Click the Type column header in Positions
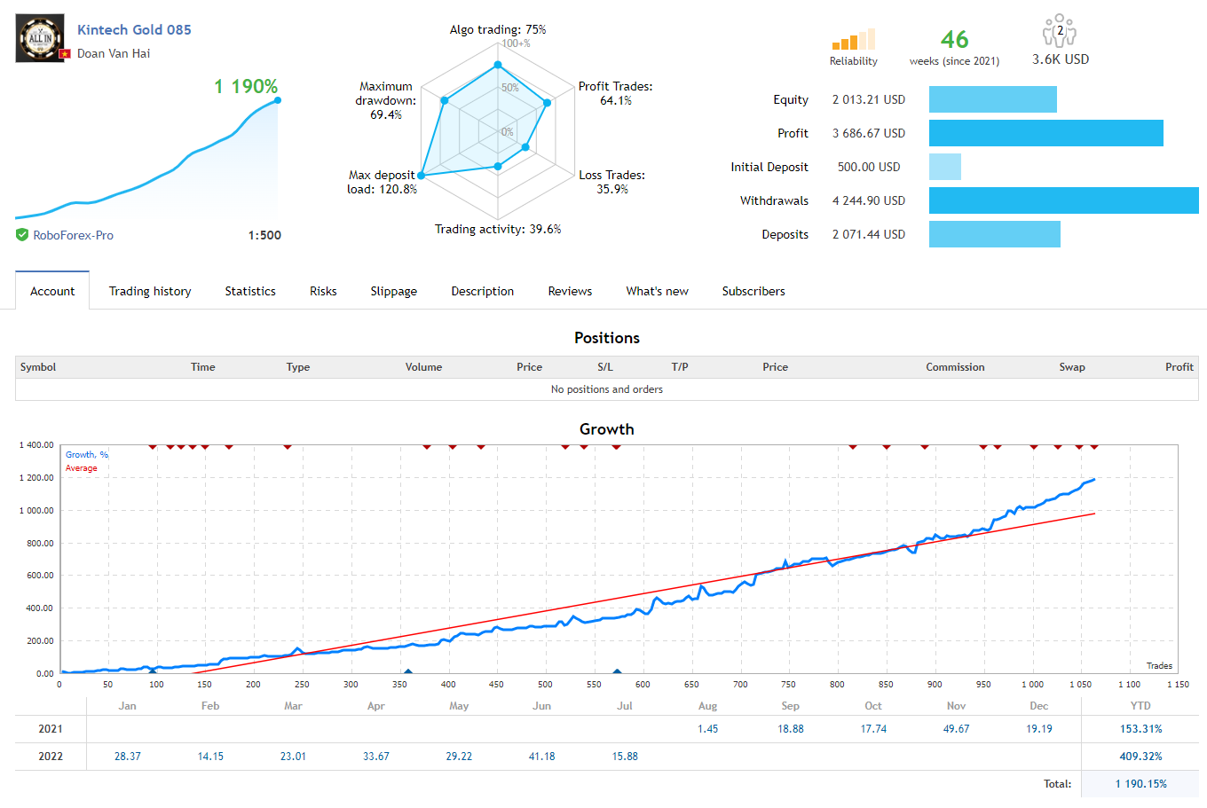Screen dimensions: 1207x808 pyautogui.click(x=298, y=367)
